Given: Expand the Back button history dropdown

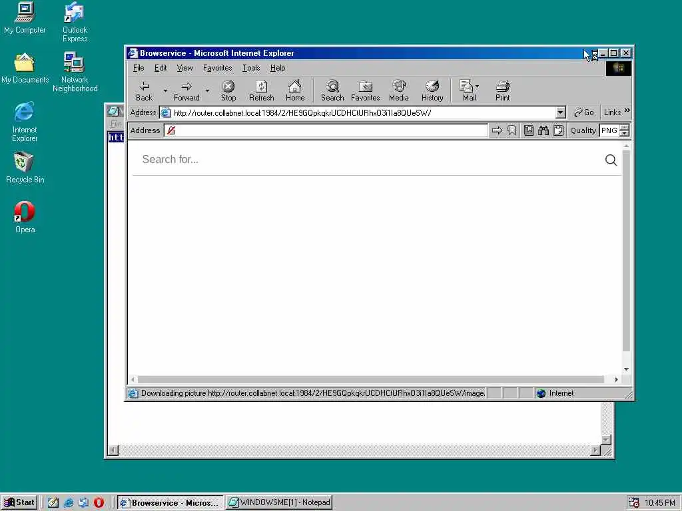Looking at the screenshot, I should pyautogui.click(x=165, y=90).
